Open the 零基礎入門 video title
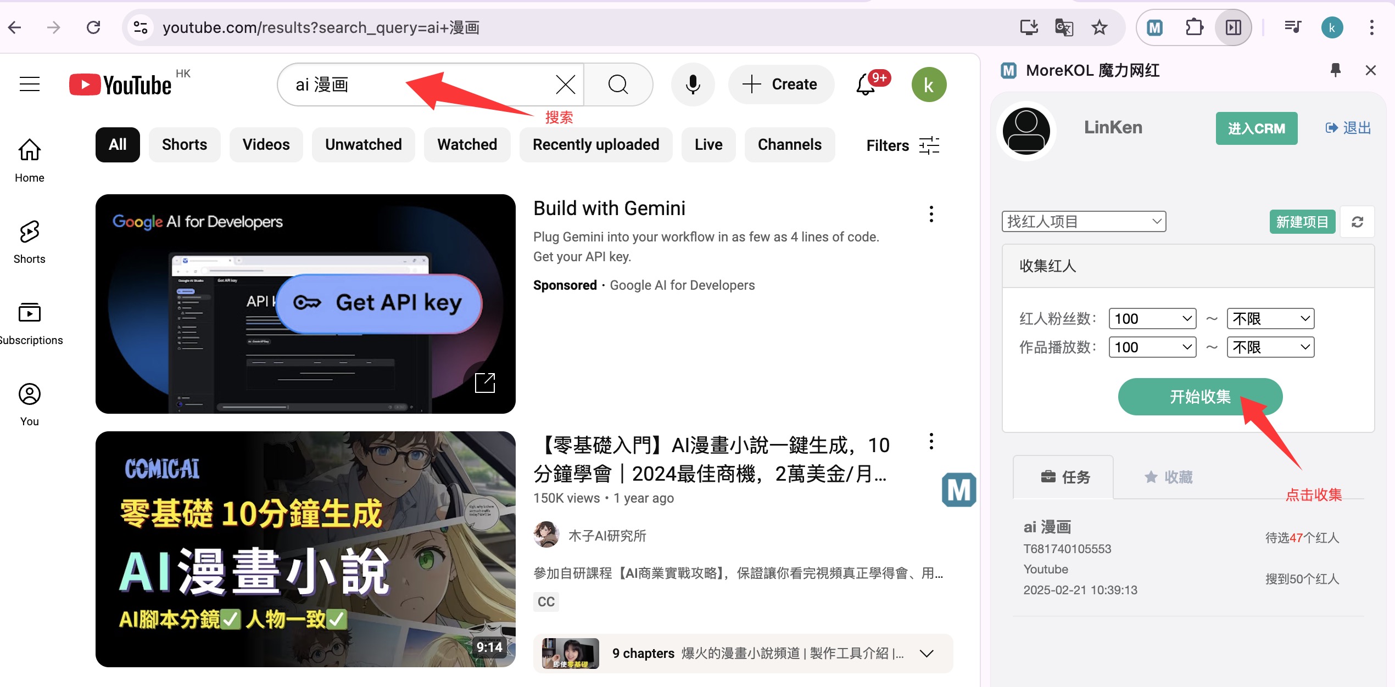1395x687 pixels. point(711,459)
